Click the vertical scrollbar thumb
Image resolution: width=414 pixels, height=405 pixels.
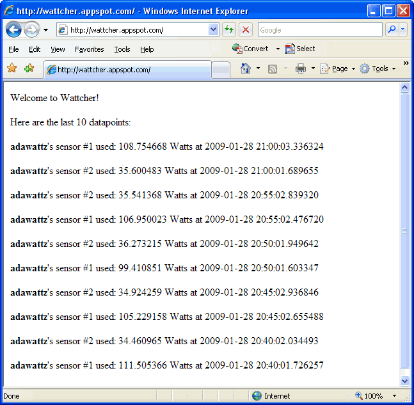click(404, 231)
